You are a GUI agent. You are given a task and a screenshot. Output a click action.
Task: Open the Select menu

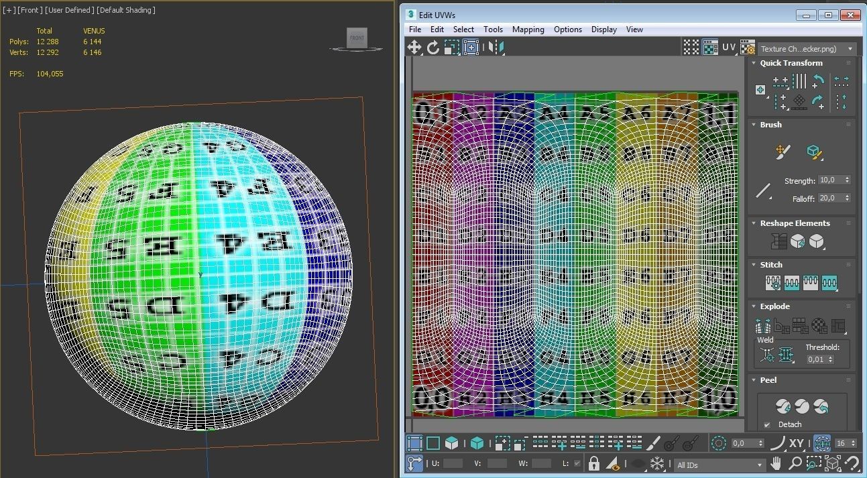463,29
